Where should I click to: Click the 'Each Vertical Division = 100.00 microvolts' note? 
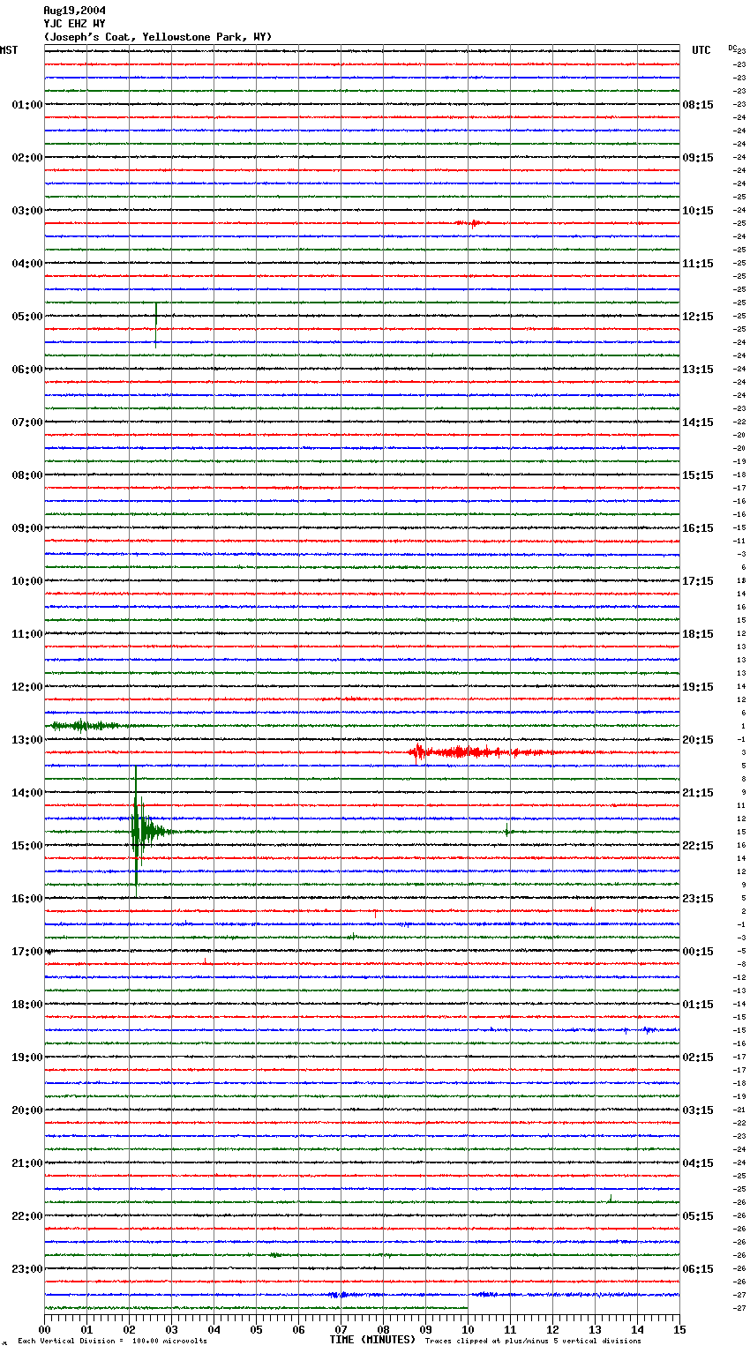pos(112,1341)
